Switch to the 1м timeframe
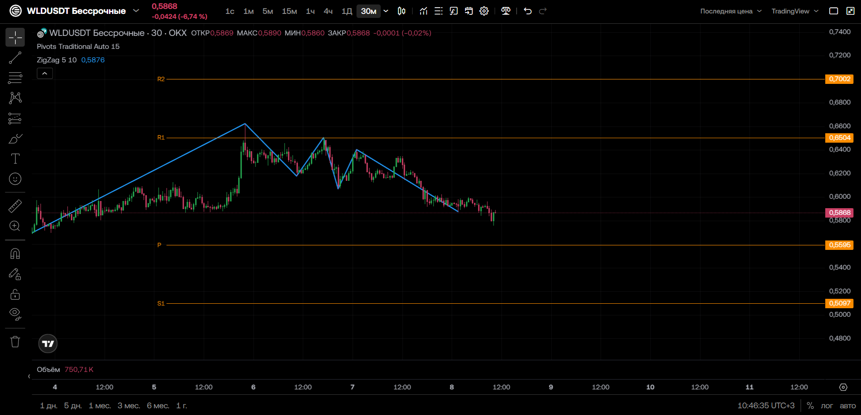861x415 pixels. [x=248, y=11]
